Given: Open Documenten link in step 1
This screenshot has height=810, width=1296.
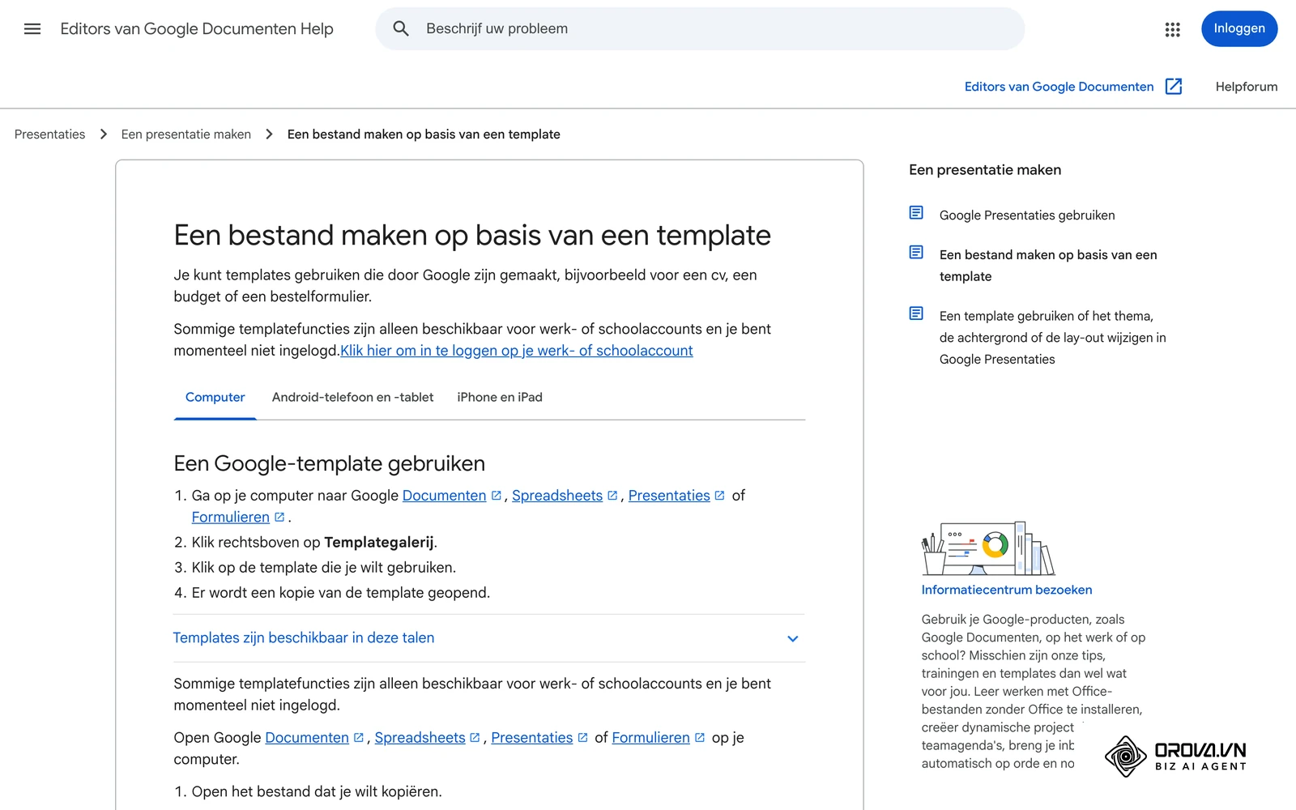Looking at the screenshot, I should (444, 496).
